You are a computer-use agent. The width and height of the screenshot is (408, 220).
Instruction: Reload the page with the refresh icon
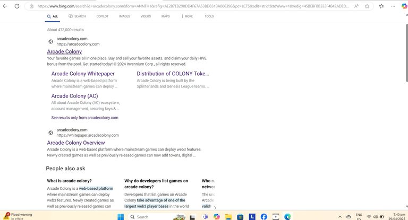[x=17, y=6]
